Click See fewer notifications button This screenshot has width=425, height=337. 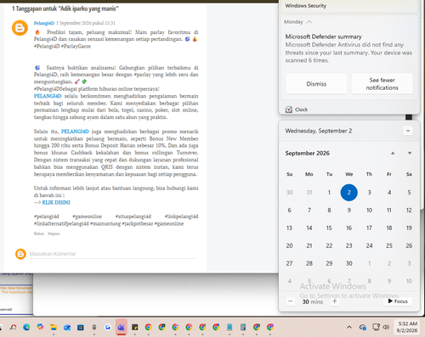382,84
